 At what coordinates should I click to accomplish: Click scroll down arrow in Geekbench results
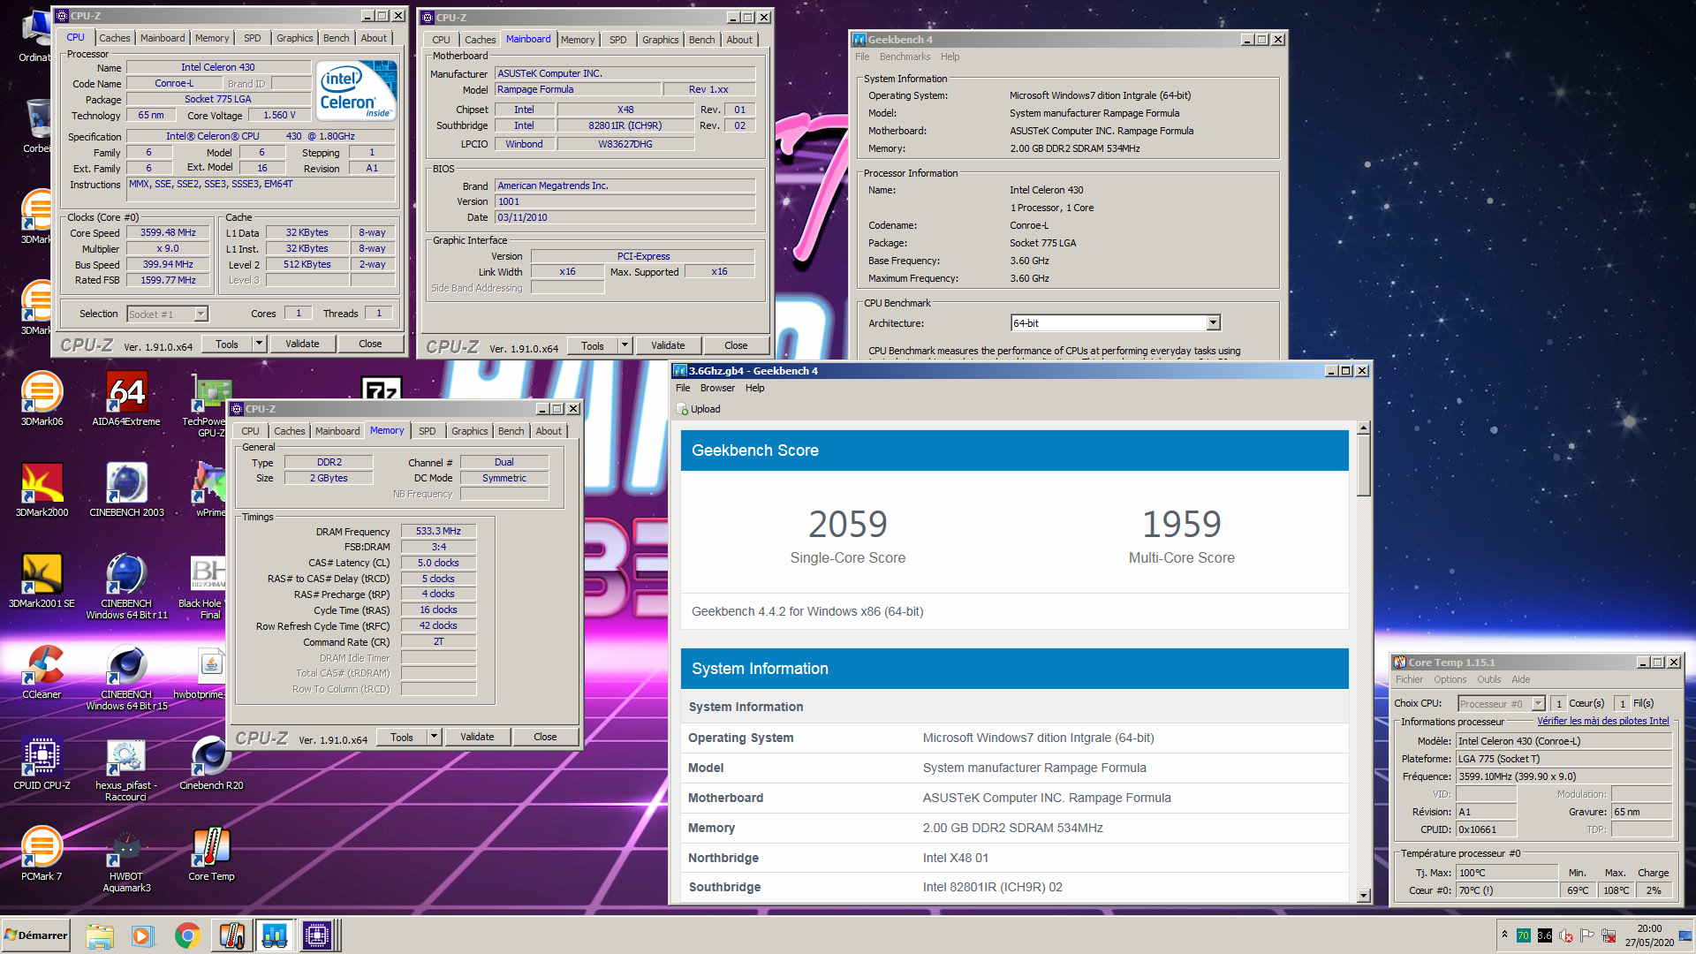(x=1363, y=896)
